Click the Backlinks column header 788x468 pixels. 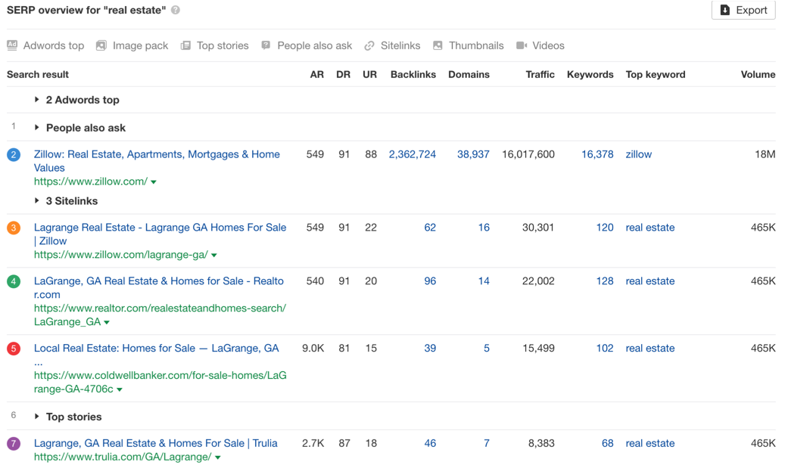tap(413, 75)
